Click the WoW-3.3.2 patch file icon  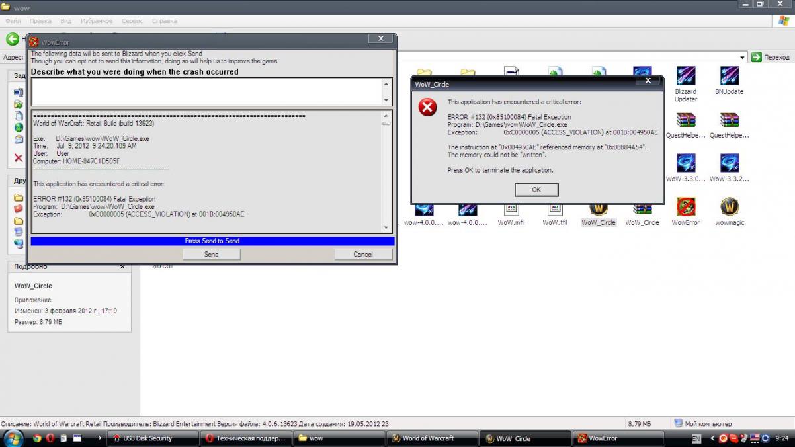(729, 164)
